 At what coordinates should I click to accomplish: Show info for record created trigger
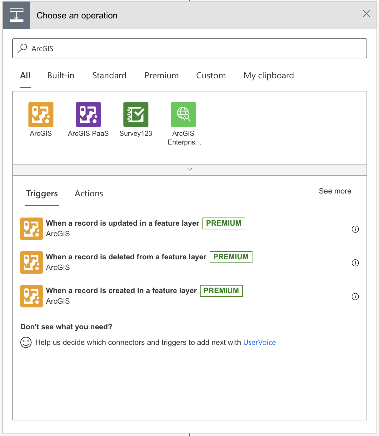pyautogui.click(x=355, y=297)
